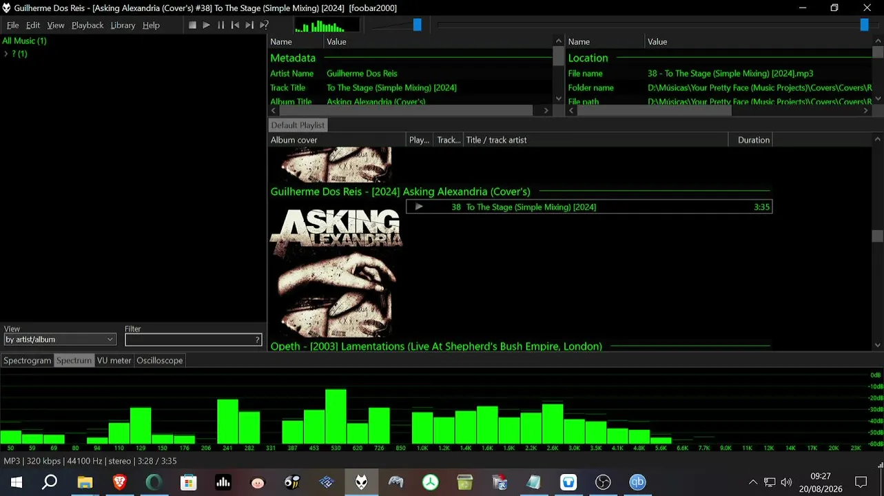The height and width of the screenshot is (496, 884).
Task: Open the green recycle bin taskbar app
Action: (x=465, y=482)
